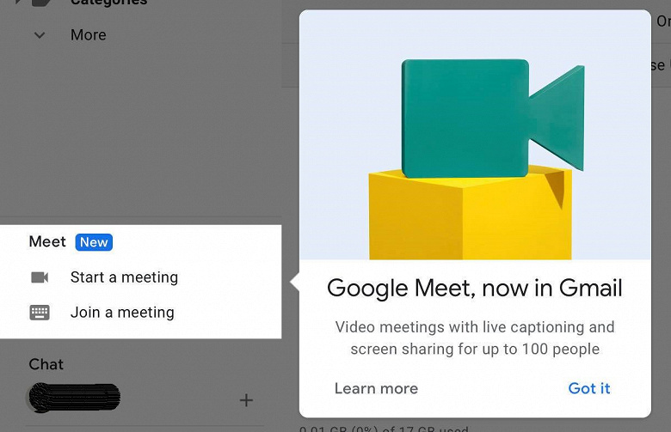Click the video camera icon in Meet section
671x432 pixels.
tap(40, 277)
